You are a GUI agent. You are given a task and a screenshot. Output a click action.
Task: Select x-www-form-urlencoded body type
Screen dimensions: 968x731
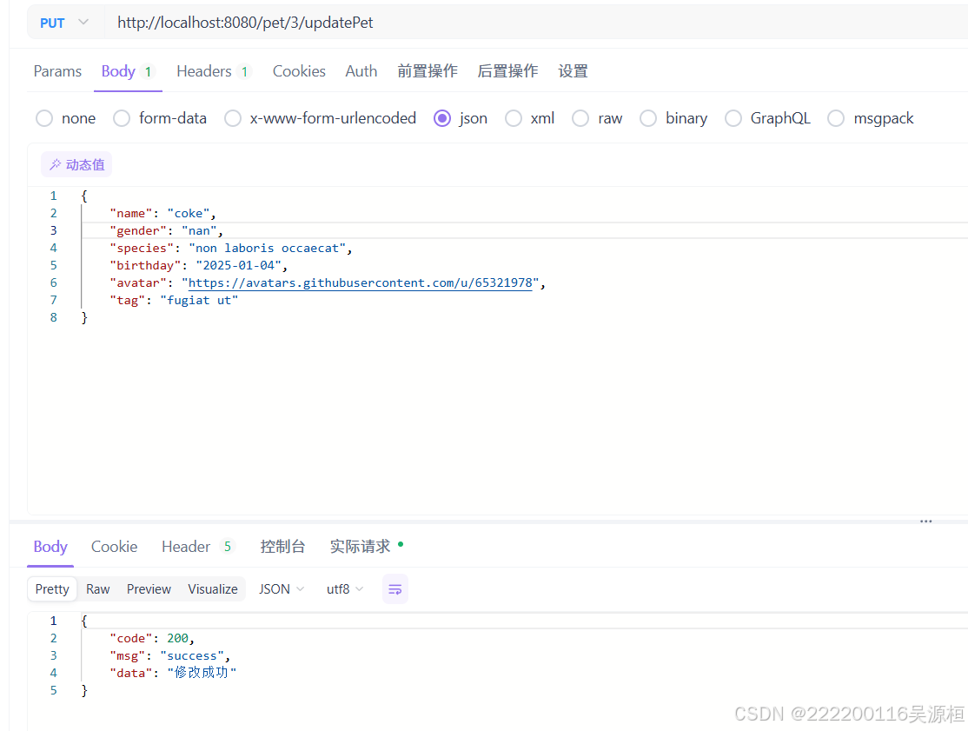pos(320,118)
